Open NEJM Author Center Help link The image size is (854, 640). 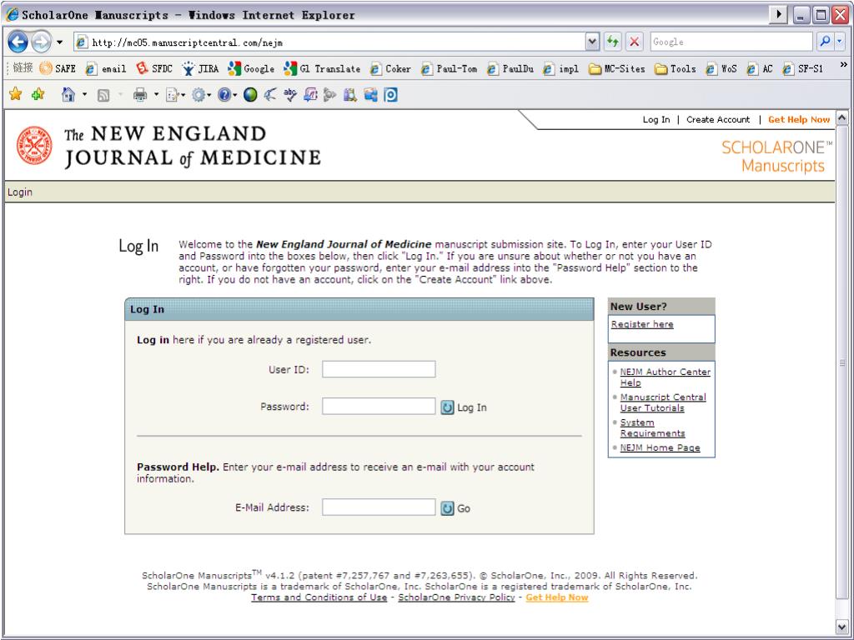pos(666,377)
